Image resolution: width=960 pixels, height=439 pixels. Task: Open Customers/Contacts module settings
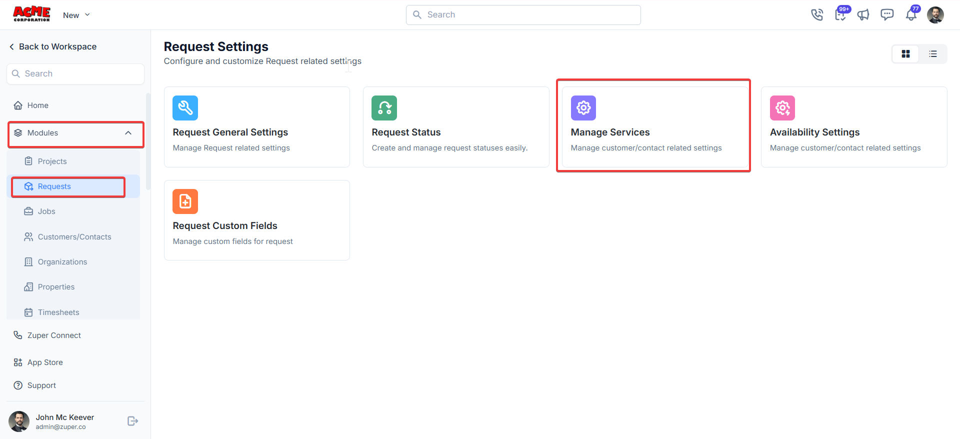(74, 237)
